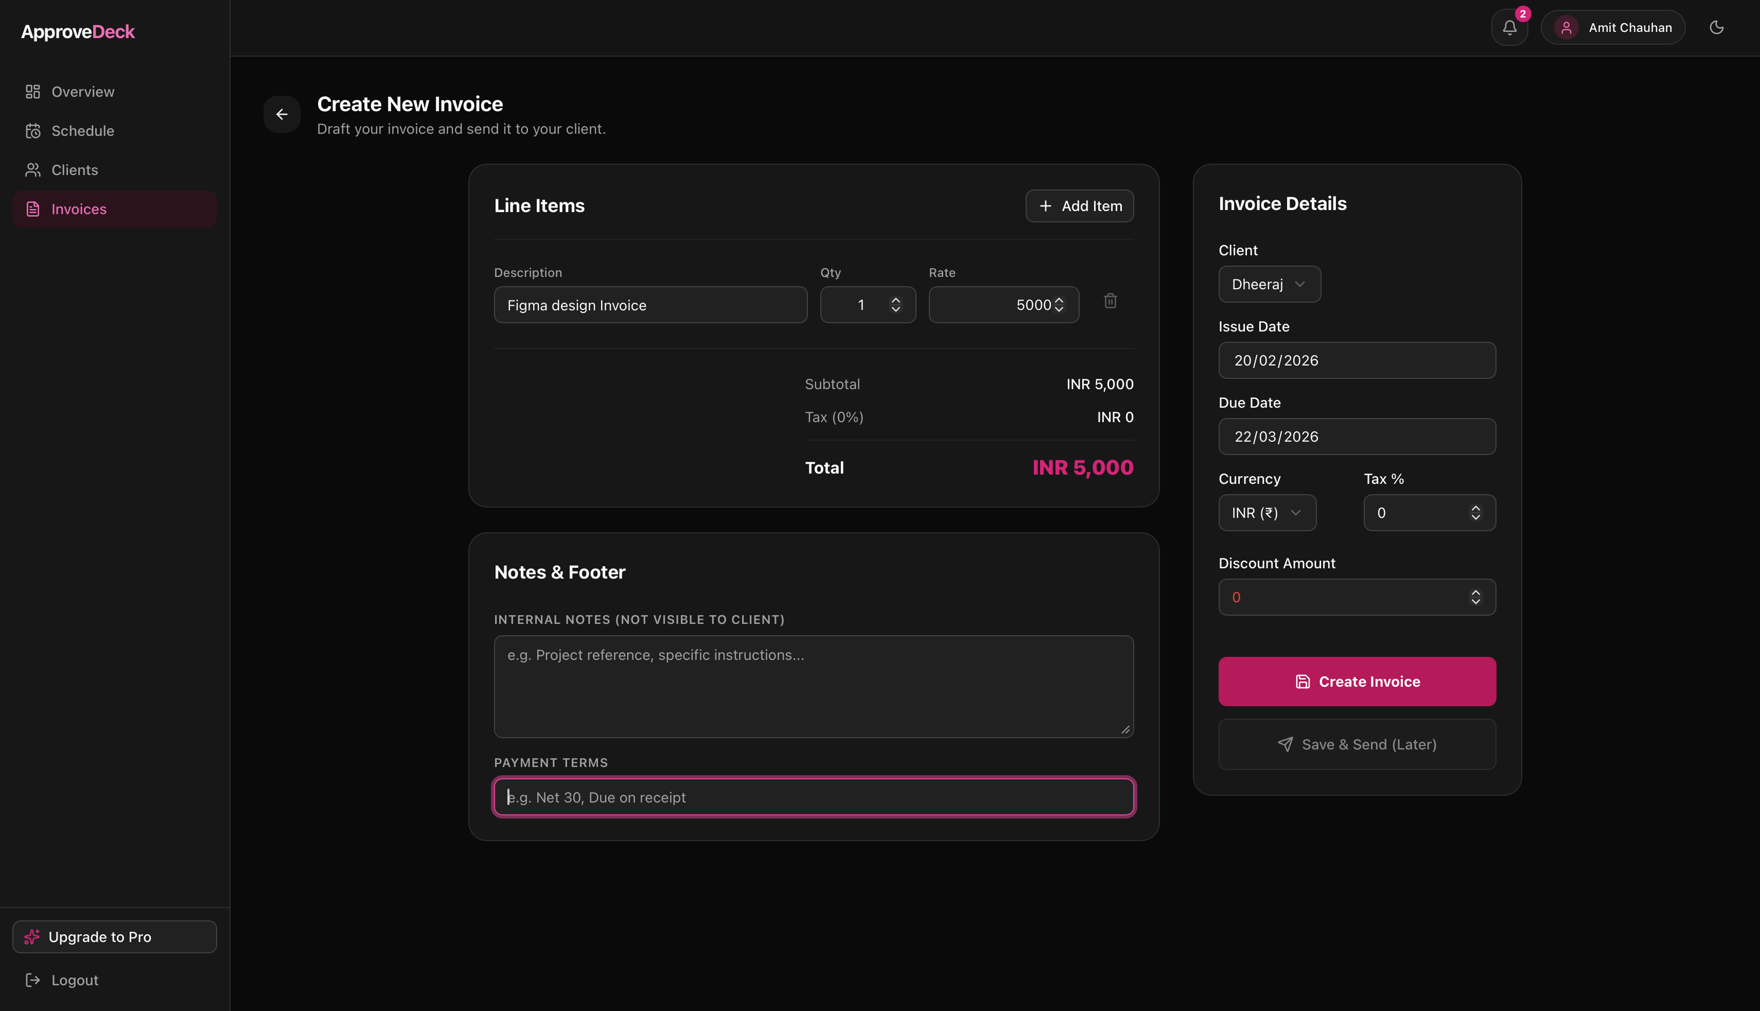Adjust the Tax % stepper arrows
This screenshot has height=1011, width=1760.
[1475, 513]
